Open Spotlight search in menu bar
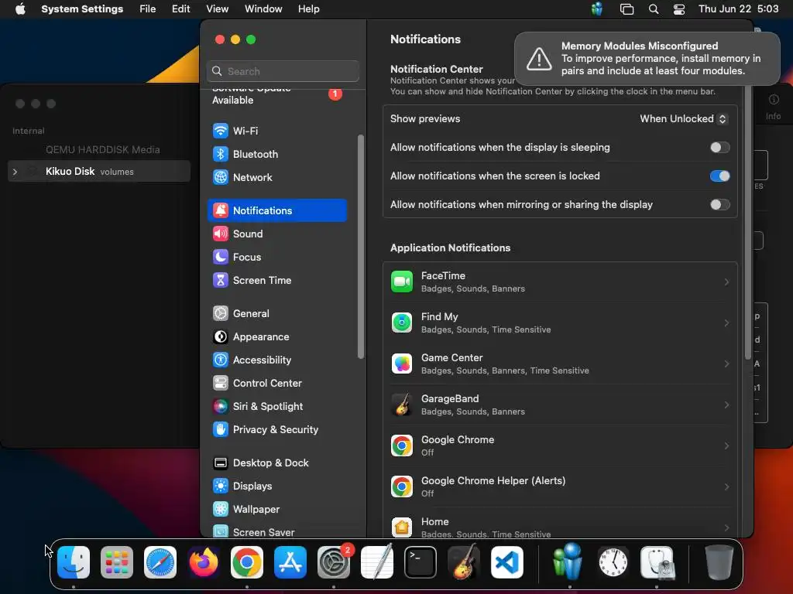The height and width of the screenshot is (594, 793). tap(654, 9)
